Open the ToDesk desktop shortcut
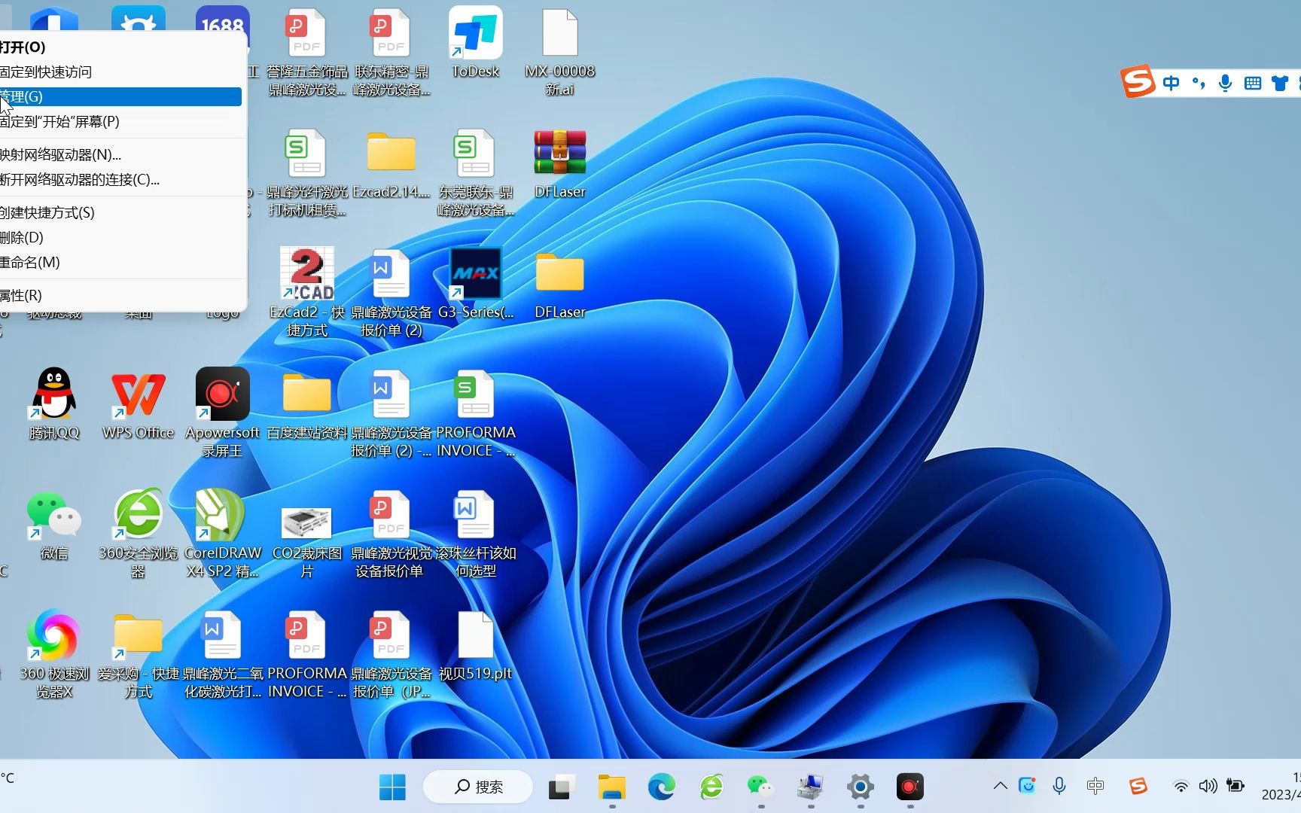Image resolution: width=1301 pixels, height=813 pixels. point(475,34)
